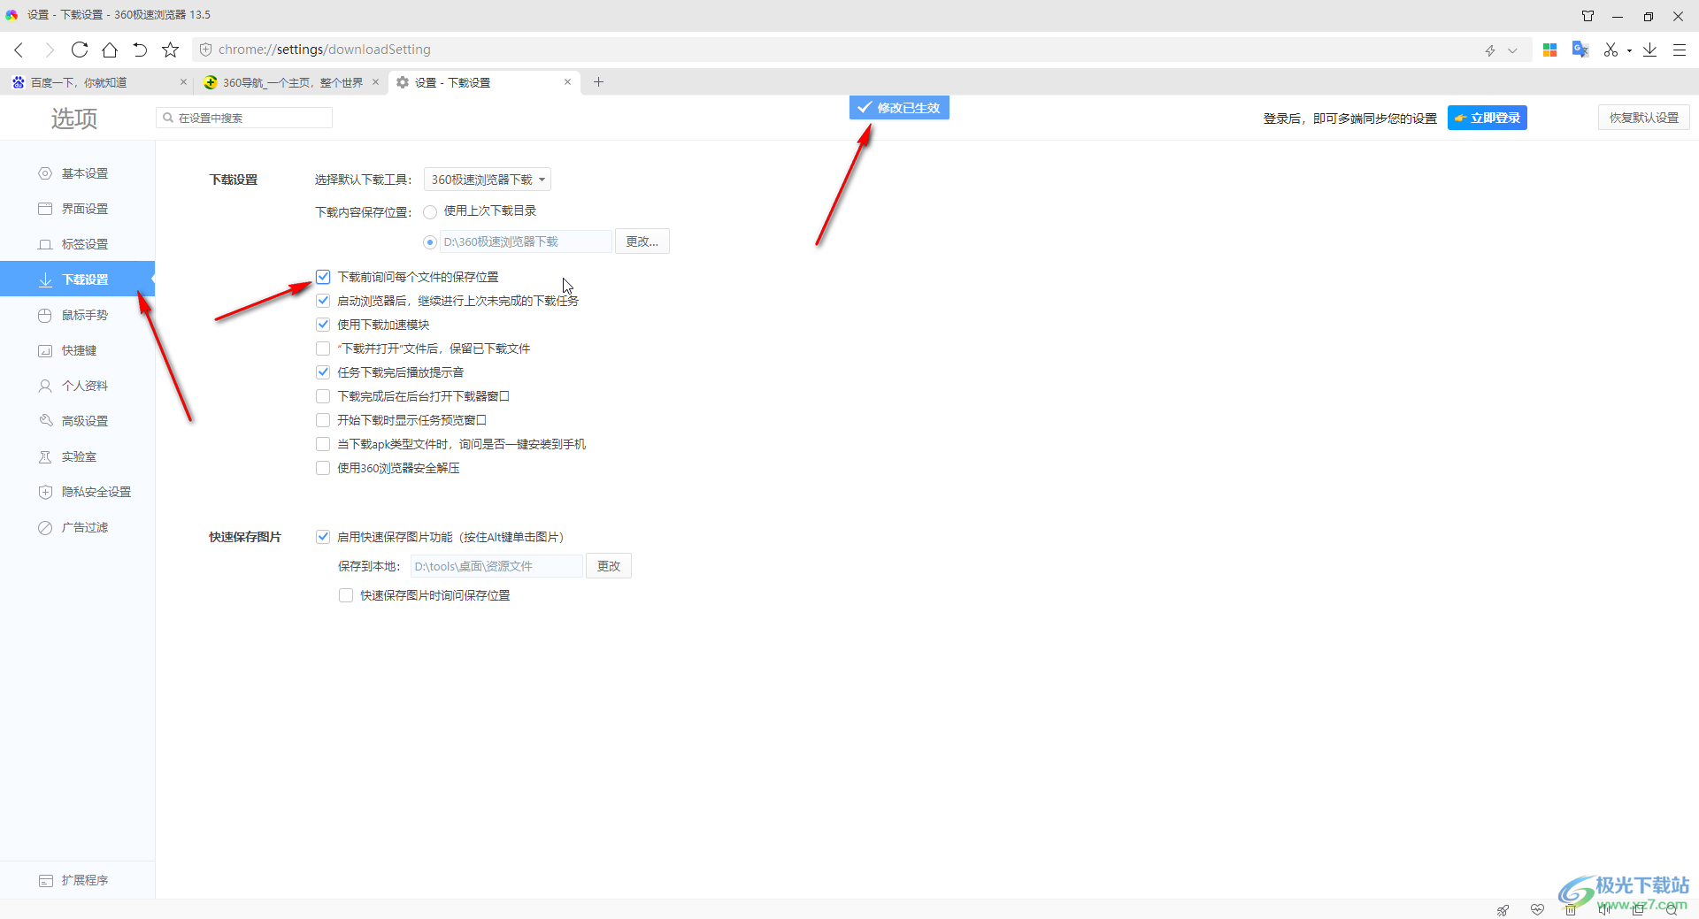Enable 快速保存图片时询问保存位置 checkbox
Viewport: 1699px width, 919px height.
coord(346,595)
